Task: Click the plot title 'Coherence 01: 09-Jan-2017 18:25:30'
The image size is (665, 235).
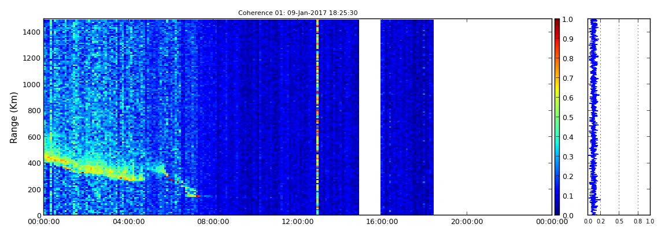Action: (298, 13)
